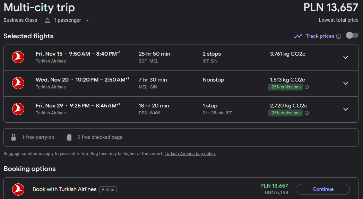The image size is (363, 199).
Task: Click "Wed, Nov 20 · 10:20 PM – 2:50 AM" flight time
Action: [x=82, y=80]
